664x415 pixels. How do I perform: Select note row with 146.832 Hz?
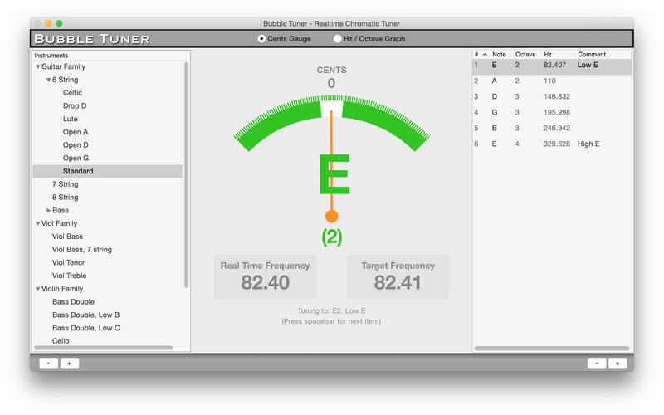552,96
